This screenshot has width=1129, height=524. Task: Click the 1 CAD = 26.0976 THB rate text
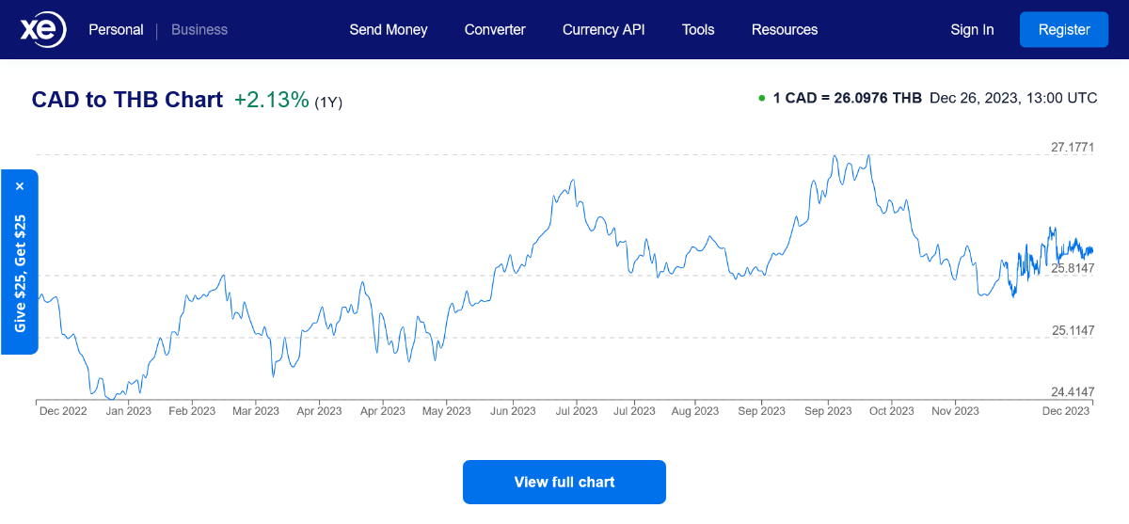[x=847, y=99]
